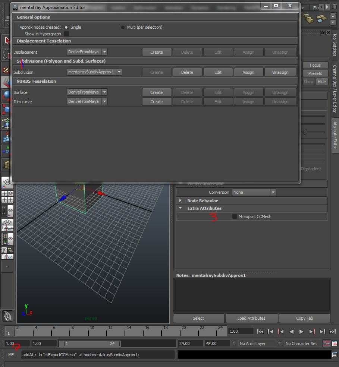The image size is (339, 367).
Task: Switch to single perspective view layout
Action: [7, 183]
